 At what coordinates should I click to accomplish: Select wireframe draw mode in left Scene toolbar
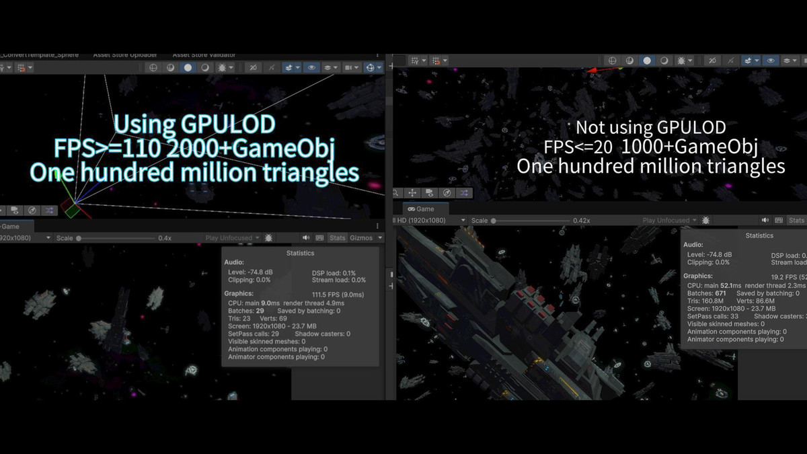tap(154, 67)
